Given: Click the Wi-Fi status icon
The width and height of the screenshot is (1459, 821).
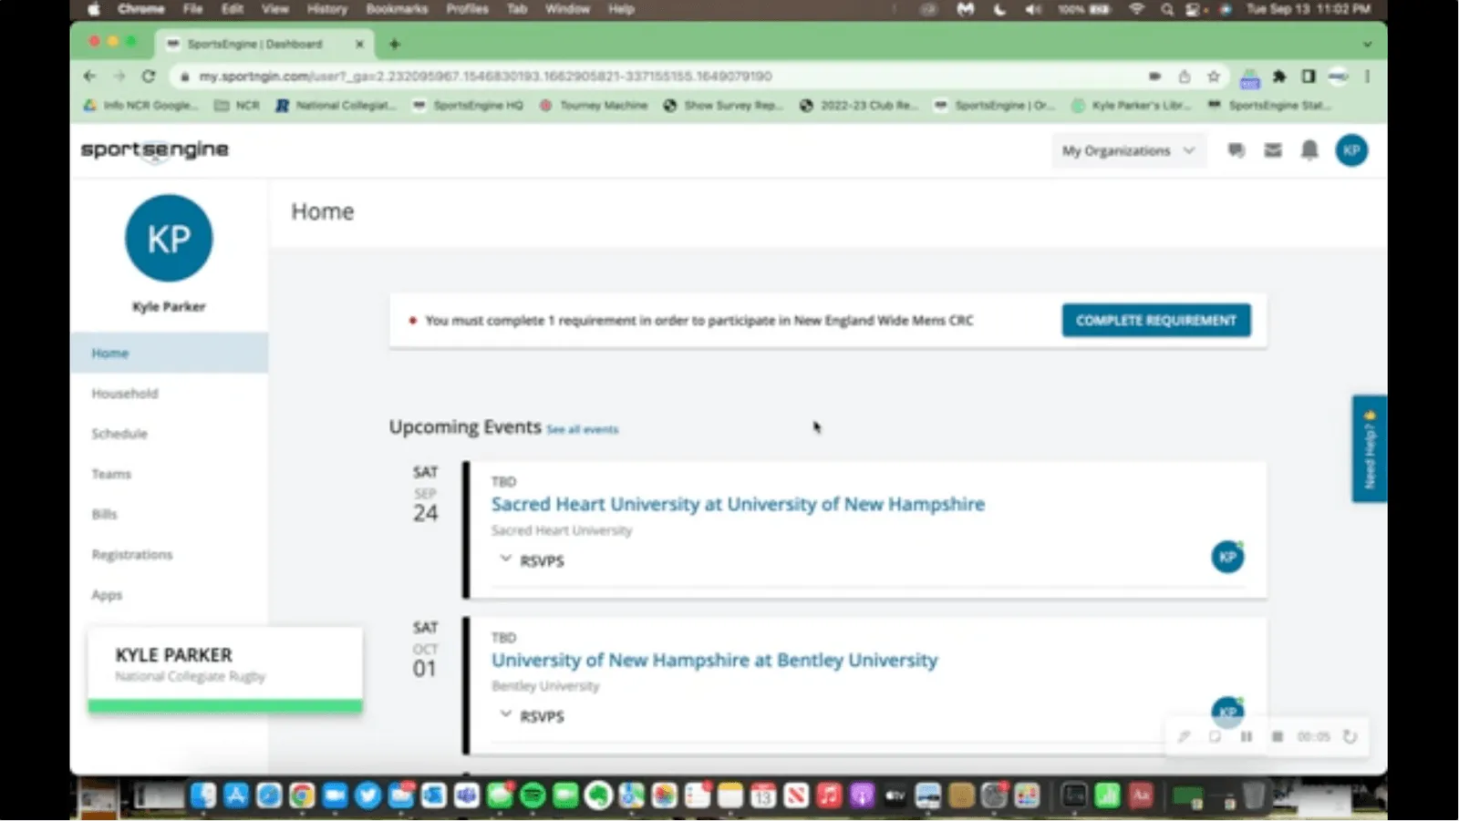Looking at the screenshot, I should (x=1136, y=9).
